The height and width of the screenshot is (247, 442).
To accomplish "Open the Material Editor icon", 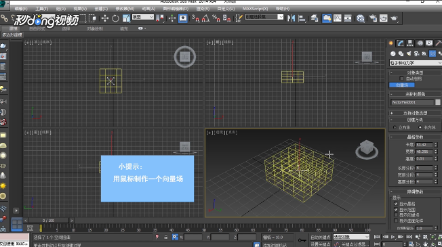I will 360,18.
